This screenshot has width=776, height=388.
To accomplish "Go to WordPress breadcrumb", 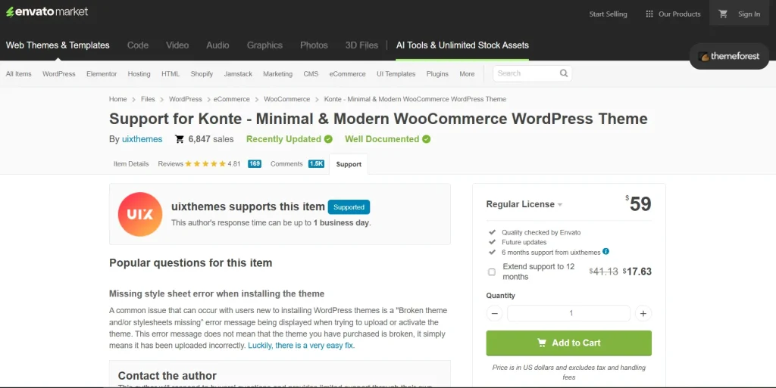I will point(185,99).
